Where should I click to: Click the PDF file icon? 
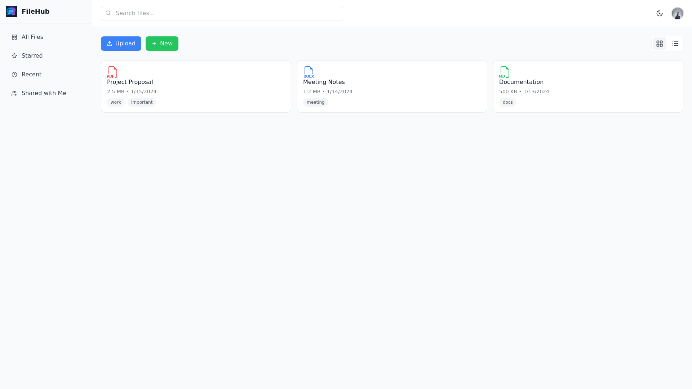point(112,72)
